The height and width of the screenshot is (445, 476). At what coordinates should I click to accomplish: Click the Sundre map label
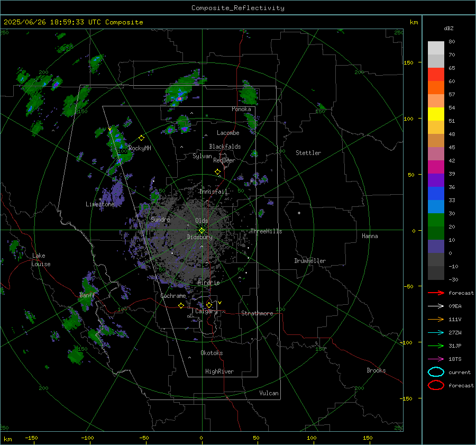click(160, 219)
